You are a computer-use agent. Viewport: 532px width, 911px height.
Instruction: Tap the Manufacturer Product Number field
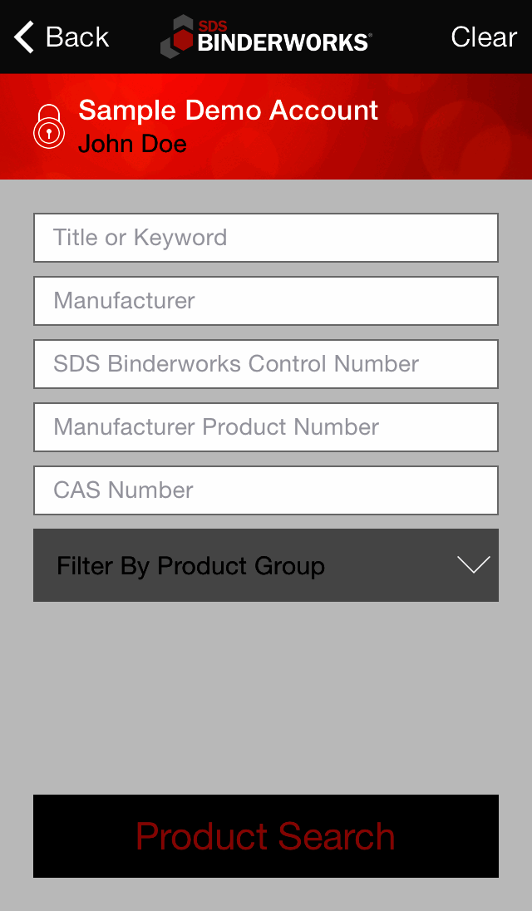(266, 427)
